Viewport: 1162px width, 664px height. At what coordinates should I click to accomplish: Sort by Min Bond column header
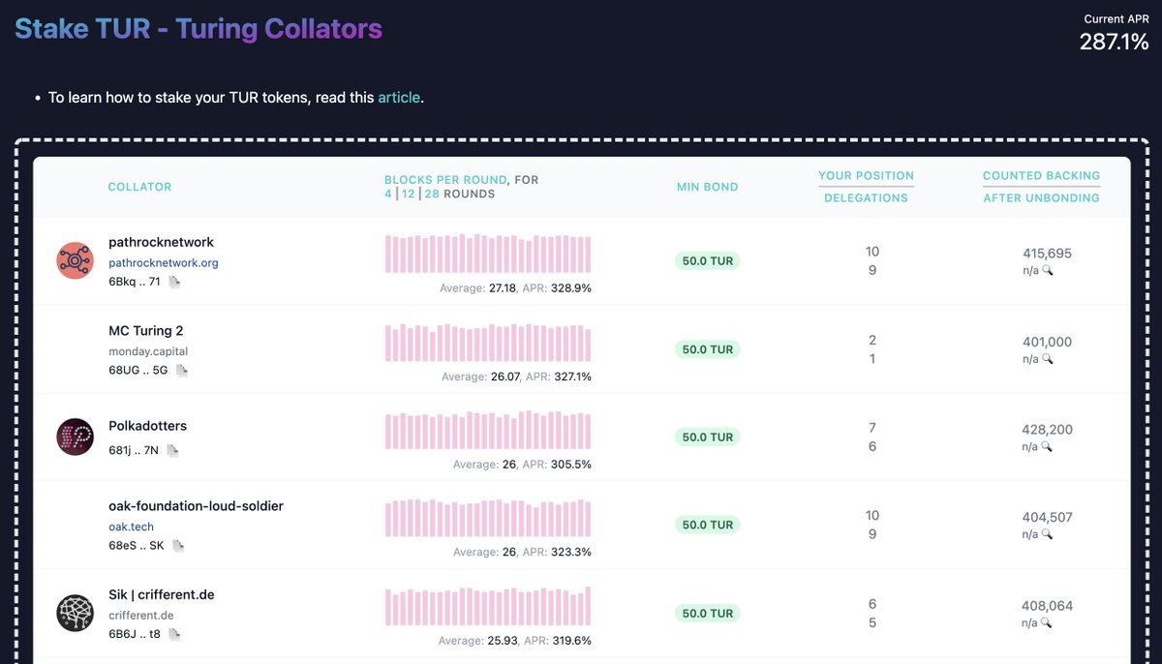(x=707, y=187)
